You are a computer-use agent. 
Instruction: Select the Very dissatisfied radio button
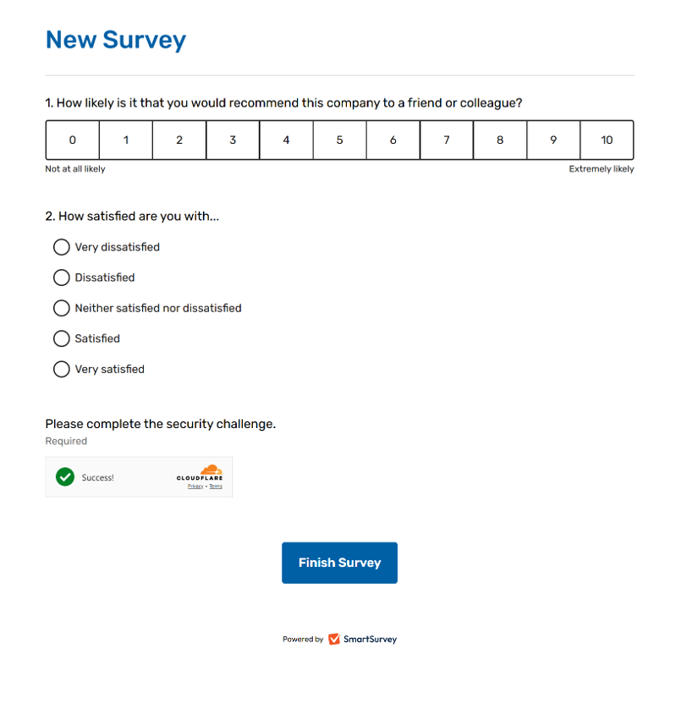pos(61,247)
